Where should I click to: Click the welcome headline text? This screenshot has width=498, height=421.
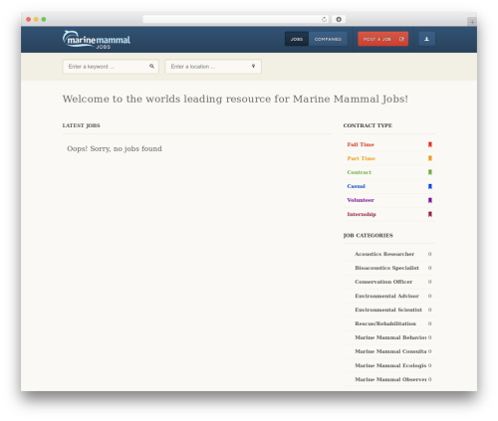[x=235, y=99]
